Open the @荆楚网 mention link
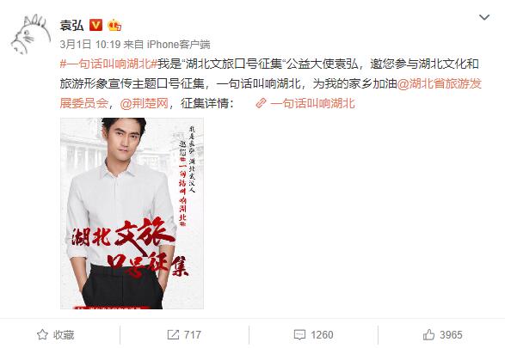Image resolution: width=505 pixels, height=348 pixels. 145,103
